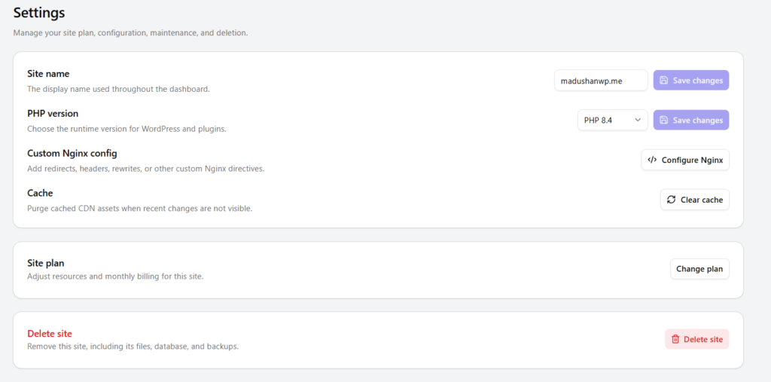
Task: Click the floppy disk icon next to PHP dropdown
Action: click(x=664, y=120)
